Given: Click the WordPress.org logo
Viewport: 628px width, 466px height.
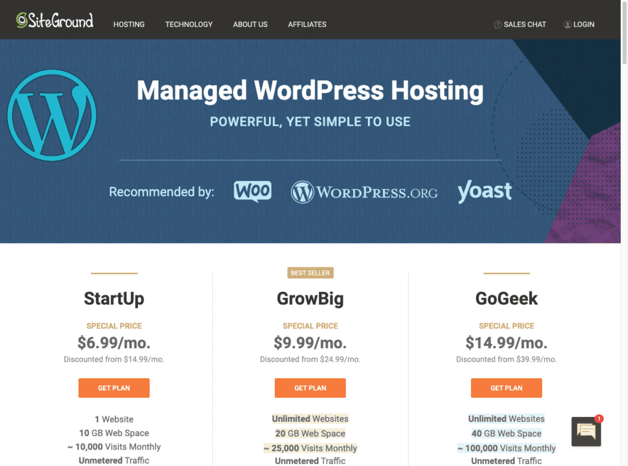Looking at the screenshot, I should [x=364, y=192].
